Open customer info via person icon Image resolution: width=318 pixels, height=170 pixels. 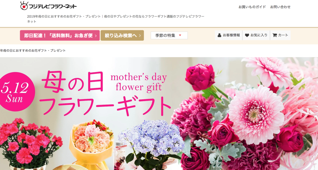click(219, 35)
